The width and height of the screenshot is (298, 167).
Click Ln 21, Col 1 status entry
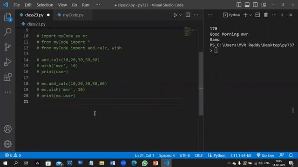coord(144,155)
